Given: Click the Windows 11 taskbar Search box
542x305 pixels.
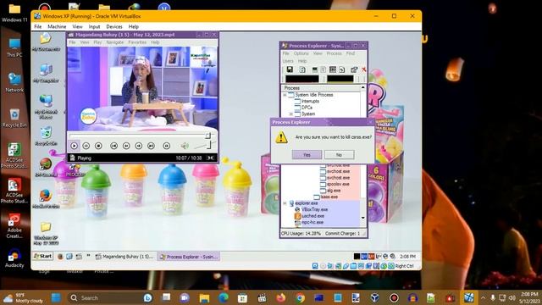Looking at the screenshot, I should point(111,297).
